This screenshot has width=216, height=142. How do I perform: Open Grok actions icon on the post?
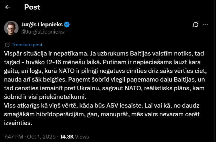point(195,25)
